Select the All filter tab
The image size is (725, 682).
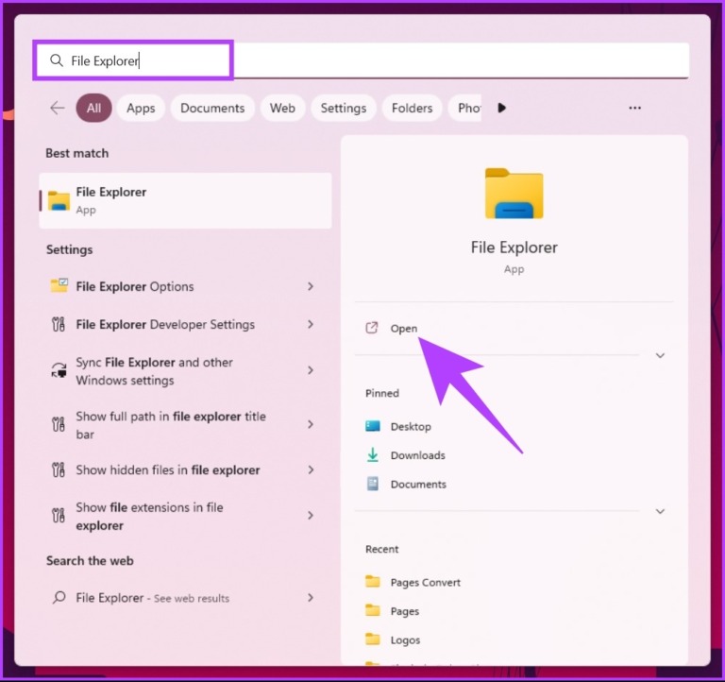tap(93, 108)
